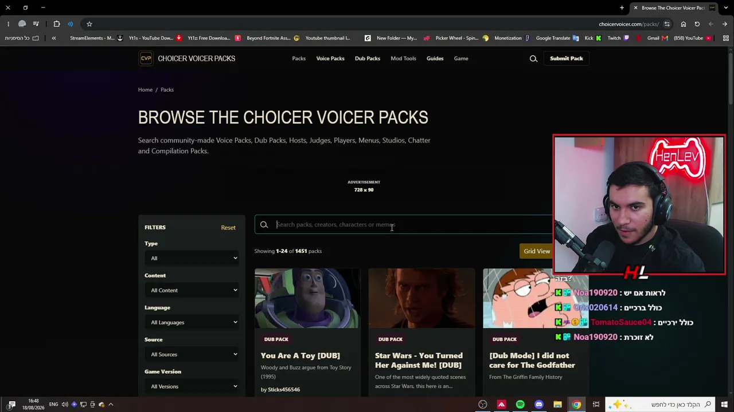The width and height of the screenshot is (734, 412).
Task: Open the Windows Start menu
Action: 725,405
